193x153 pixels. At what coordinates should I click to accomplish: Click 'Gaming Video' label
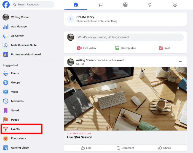(x=20, y=148)
